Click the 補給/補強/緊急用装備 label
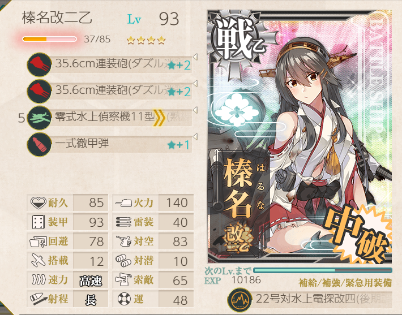This screenshot has width=402, height=315. point(345,283)
